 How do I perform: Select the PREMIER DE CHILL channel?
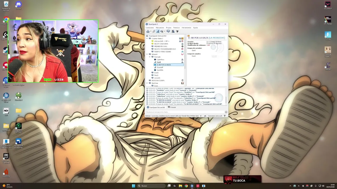161,46
